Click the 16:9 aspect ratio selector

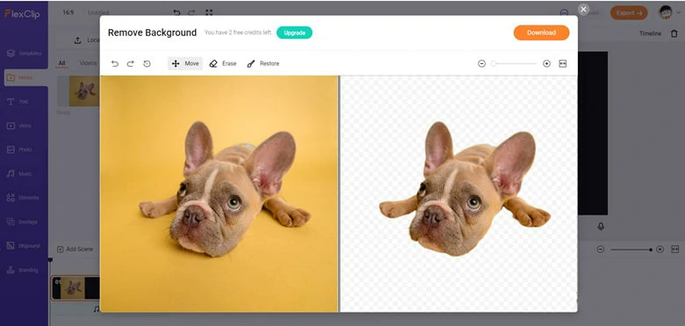pos(68,12)
